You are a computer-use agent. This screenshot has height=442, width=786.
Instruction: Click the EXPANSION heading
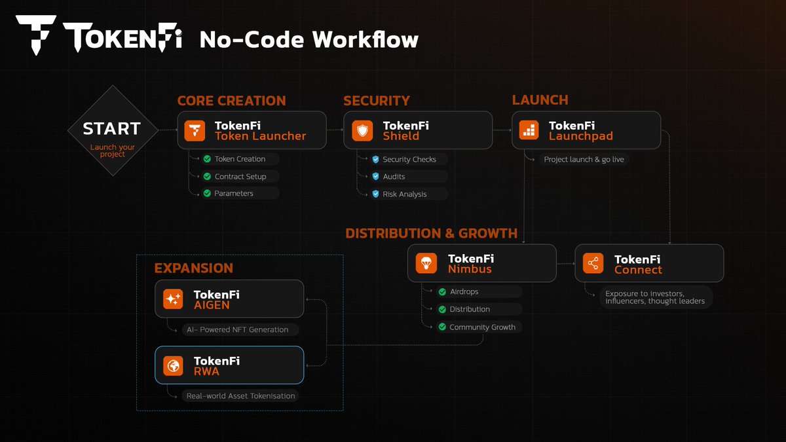(x=194, y=268)
